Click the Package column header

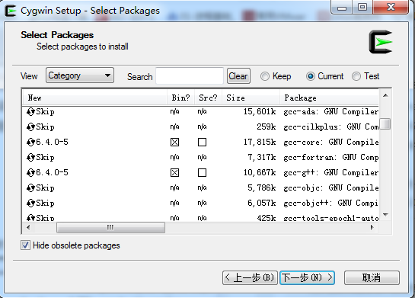pyautogui.click(x=330, y=98)
